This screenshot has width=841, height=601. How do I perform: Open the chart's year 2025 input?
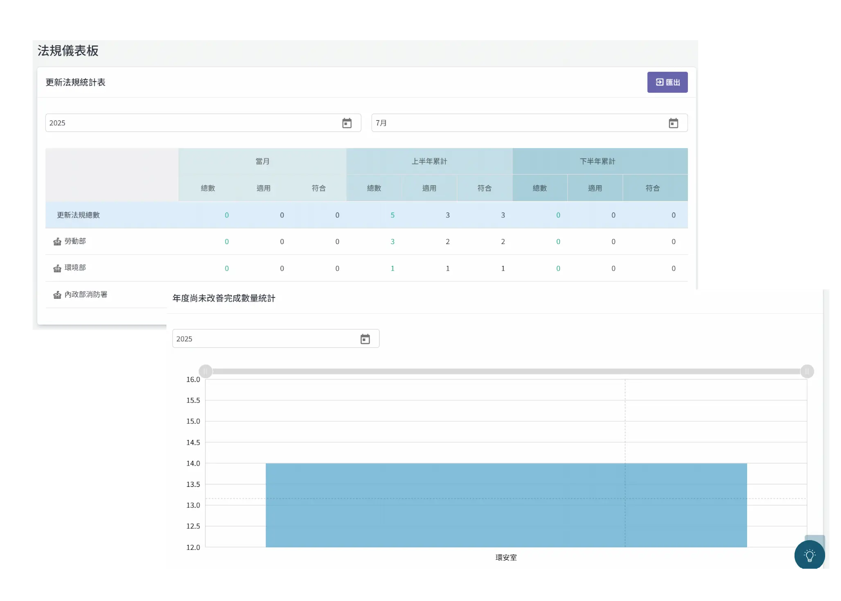point(262,339)
